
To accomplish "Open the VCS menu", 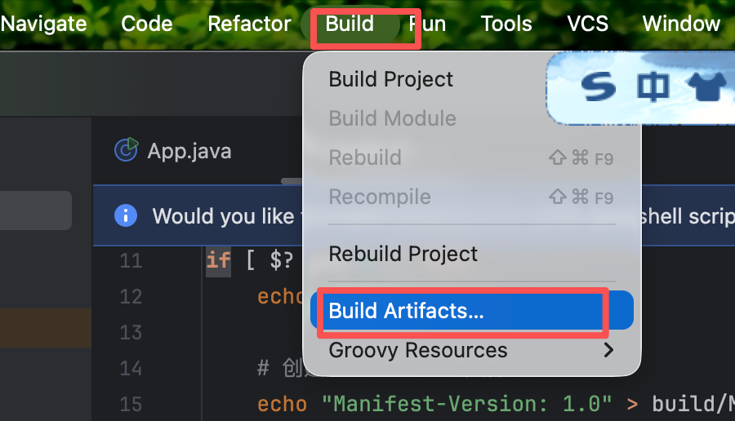I will pos(588,24).
